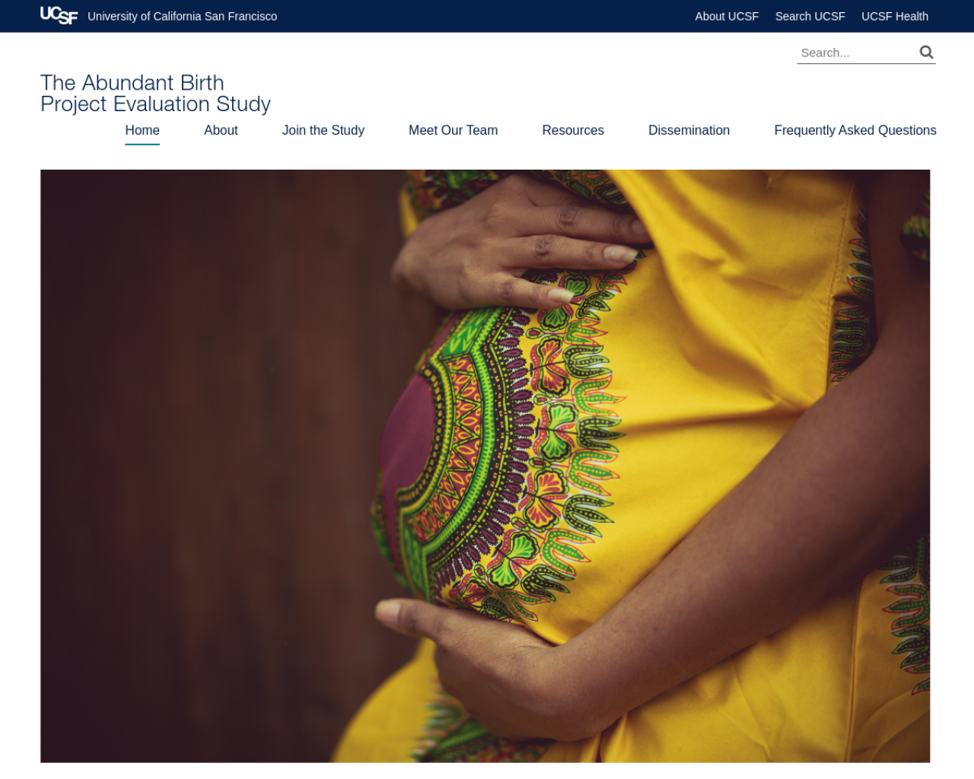Open Frequently Asked Questions page
This screenshot has height=779, width=974.
(x=855, y=130)
